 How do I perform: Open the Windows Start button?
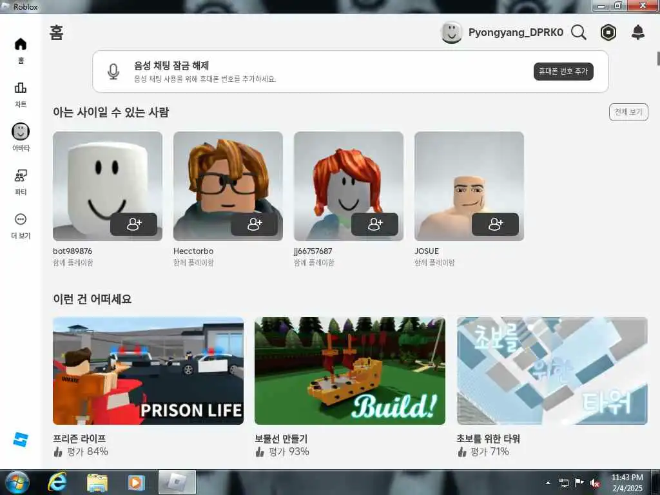(17, 482)
